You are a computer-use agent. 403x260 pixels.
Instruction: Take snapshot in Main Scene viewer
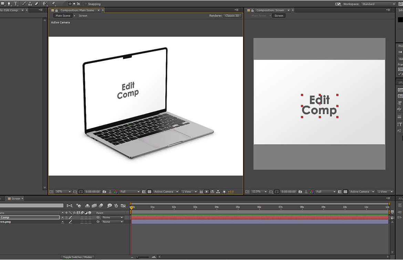click(104, 192)
